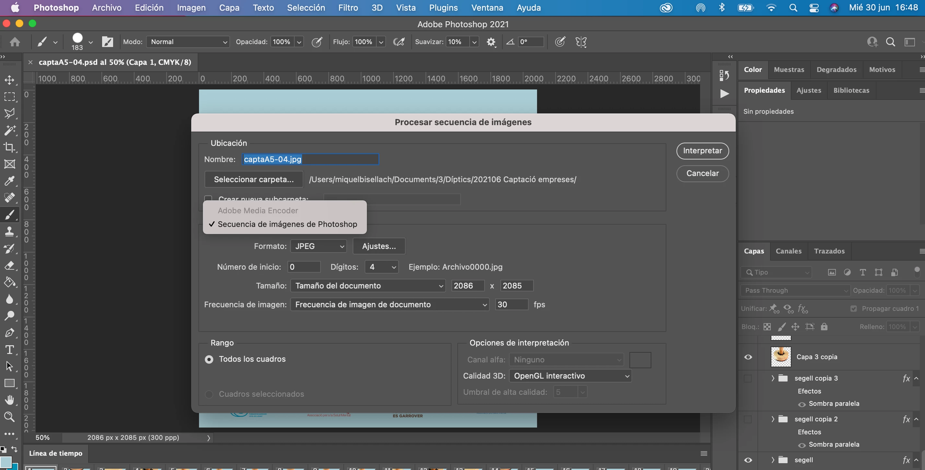This screenshot has height=470, width=925.
Task: Select the Clone Stamp tool
Action: [x=10, y=231]
